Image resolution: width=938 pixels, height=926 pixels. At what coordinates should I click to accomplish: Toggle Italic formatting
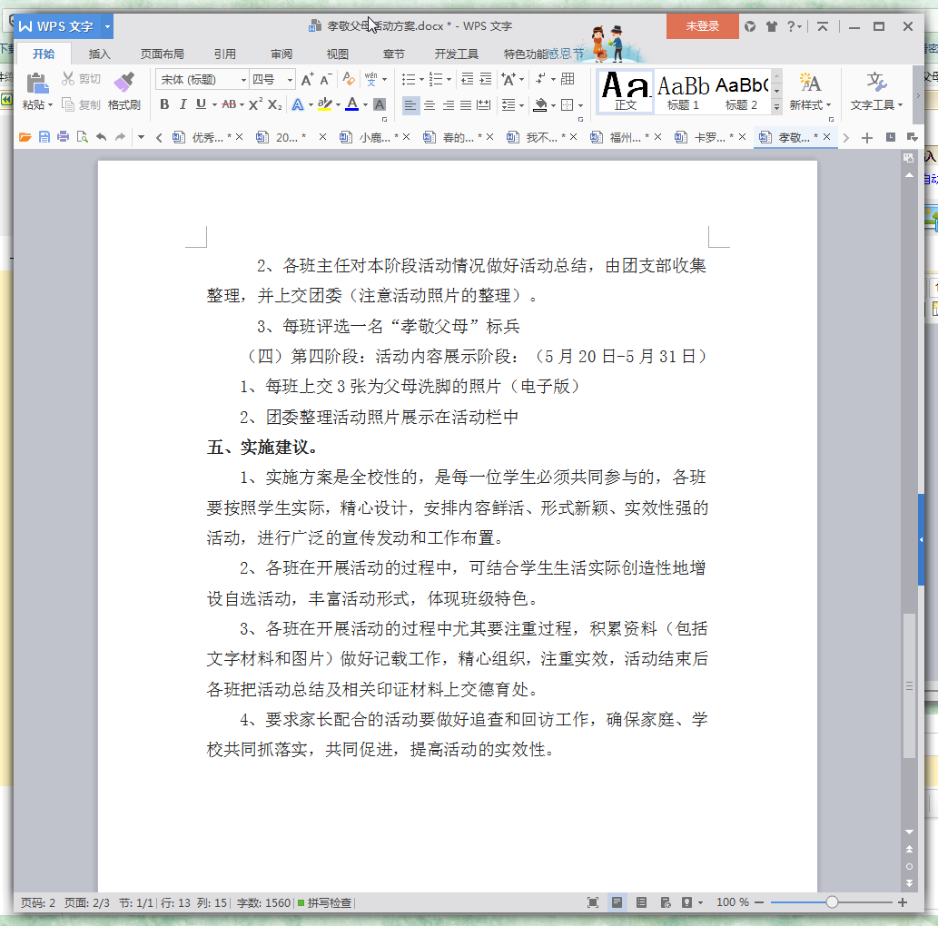183,104
